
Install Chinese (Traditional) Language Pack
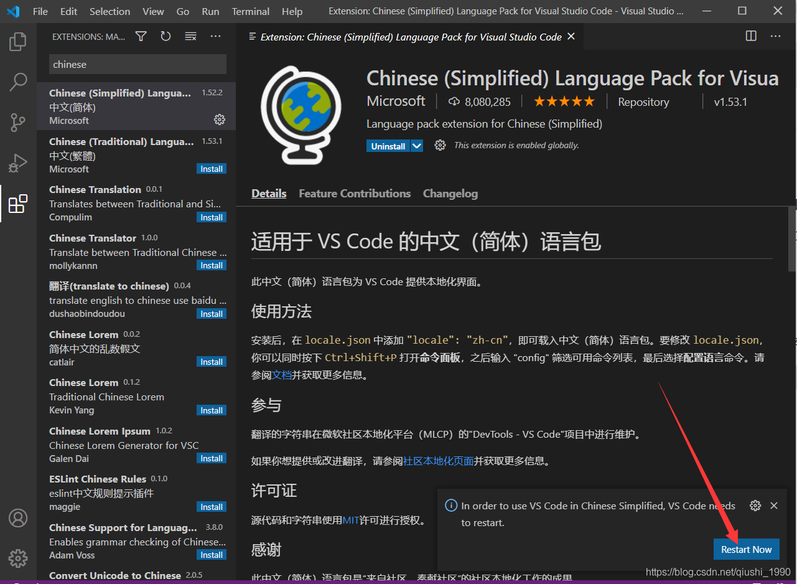(212, 169)
